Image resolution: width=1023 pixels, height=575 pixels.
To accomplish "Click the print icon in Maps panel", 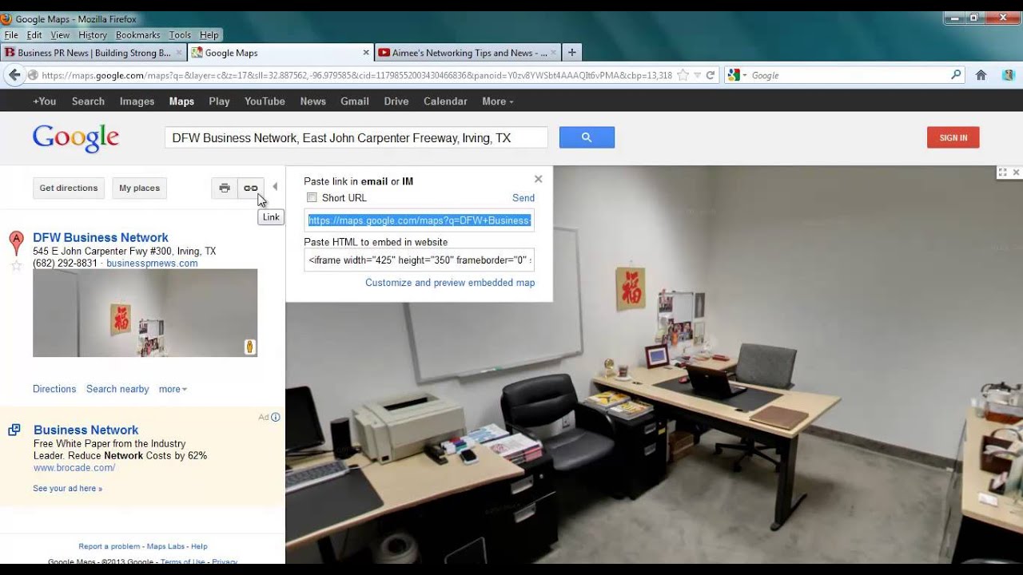I will pyautogui.click(x=225, y=188).
